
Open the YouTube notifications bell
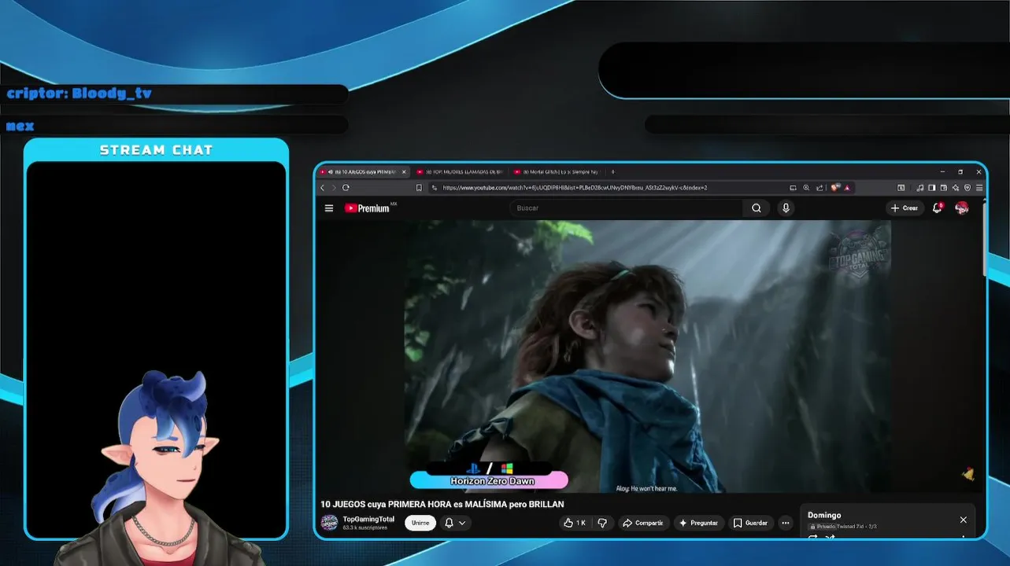[x=937, y=208]
